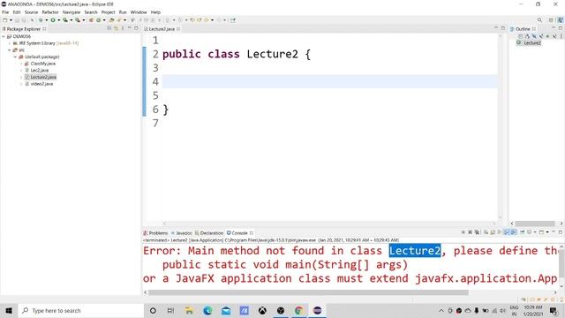Open Display Selected Console dropdown arrow
Image resolution: width=565 pixels, height=318 pixels.
[x=535, y=232]
